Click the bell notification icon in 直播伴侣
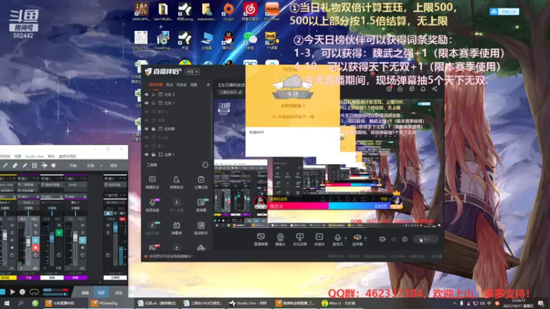The image size is (550, 309). (423, 89)
